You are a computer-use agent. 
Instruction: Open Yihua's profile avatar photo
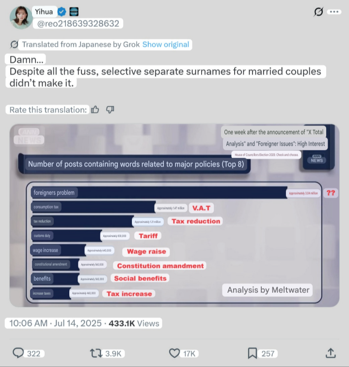(x=21, y=18)
